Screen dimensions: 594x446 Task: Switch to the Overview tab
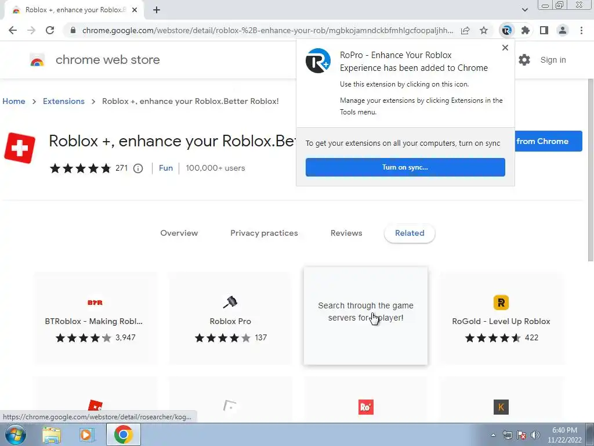point(179,233)
